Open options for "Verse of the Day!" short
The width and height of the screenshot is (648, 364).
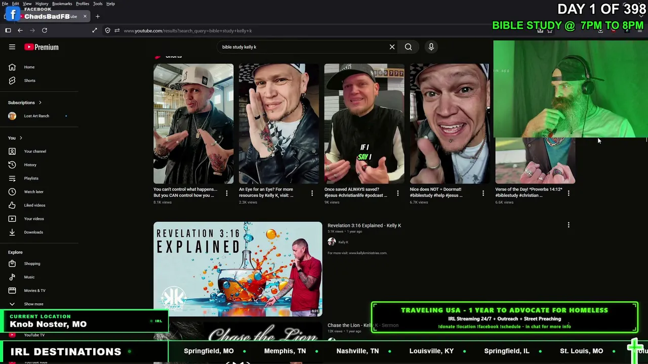point(569,193)
